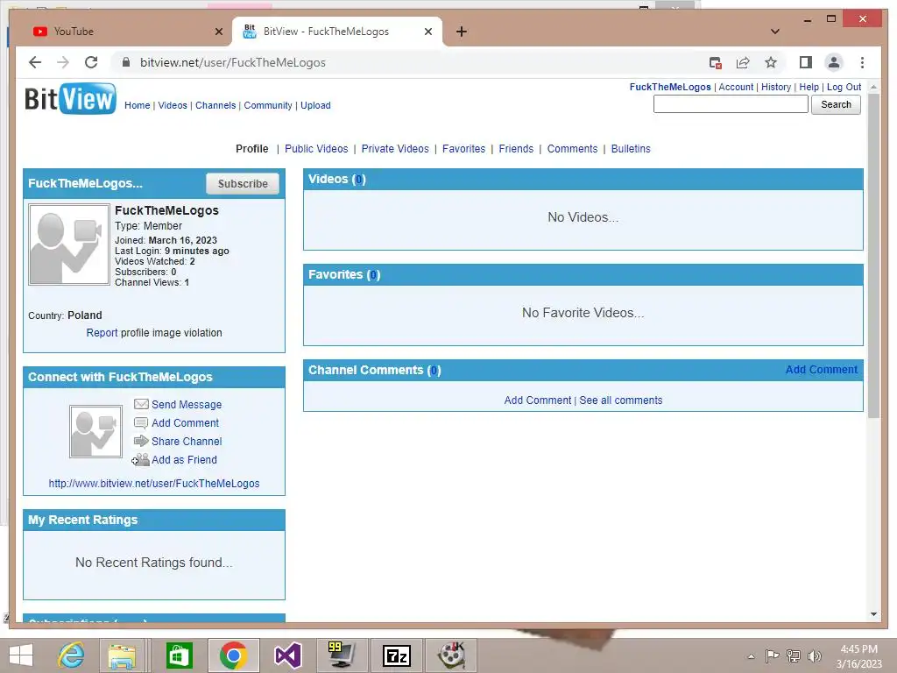Click the Upload navigation link

(315, 105)
